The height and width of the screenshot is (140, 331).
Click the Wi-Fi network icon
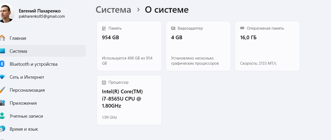tap(2, 77)
